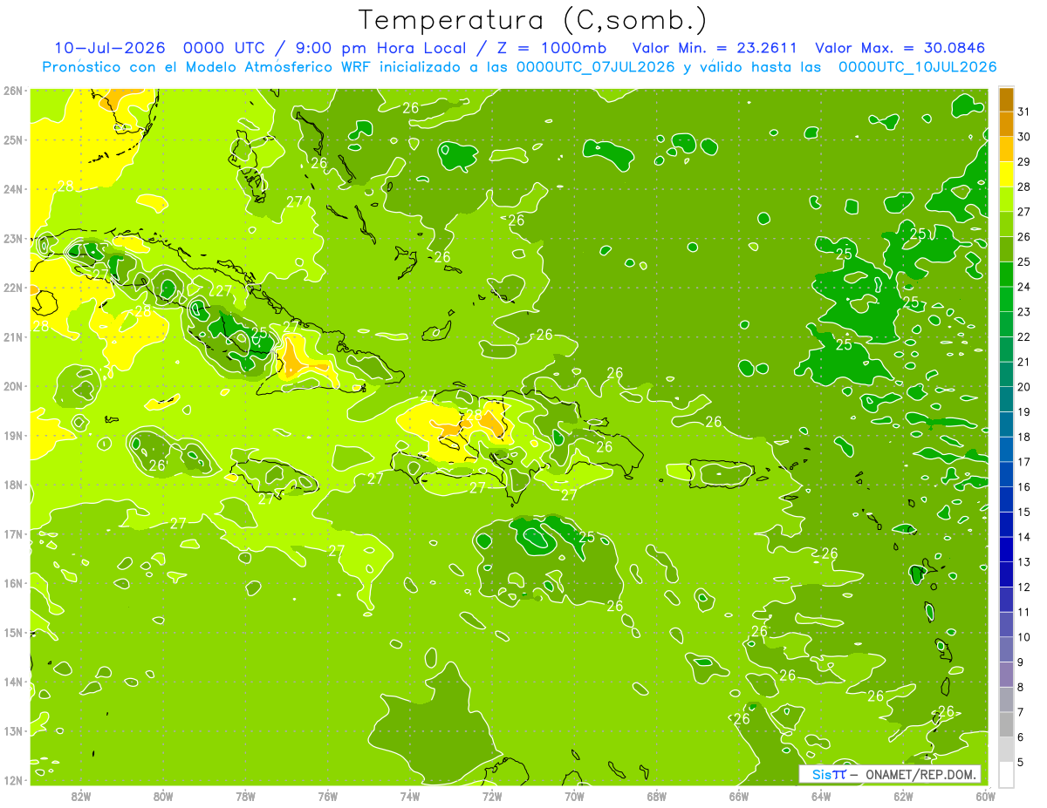Click the 16N latitude axis label

12,583
